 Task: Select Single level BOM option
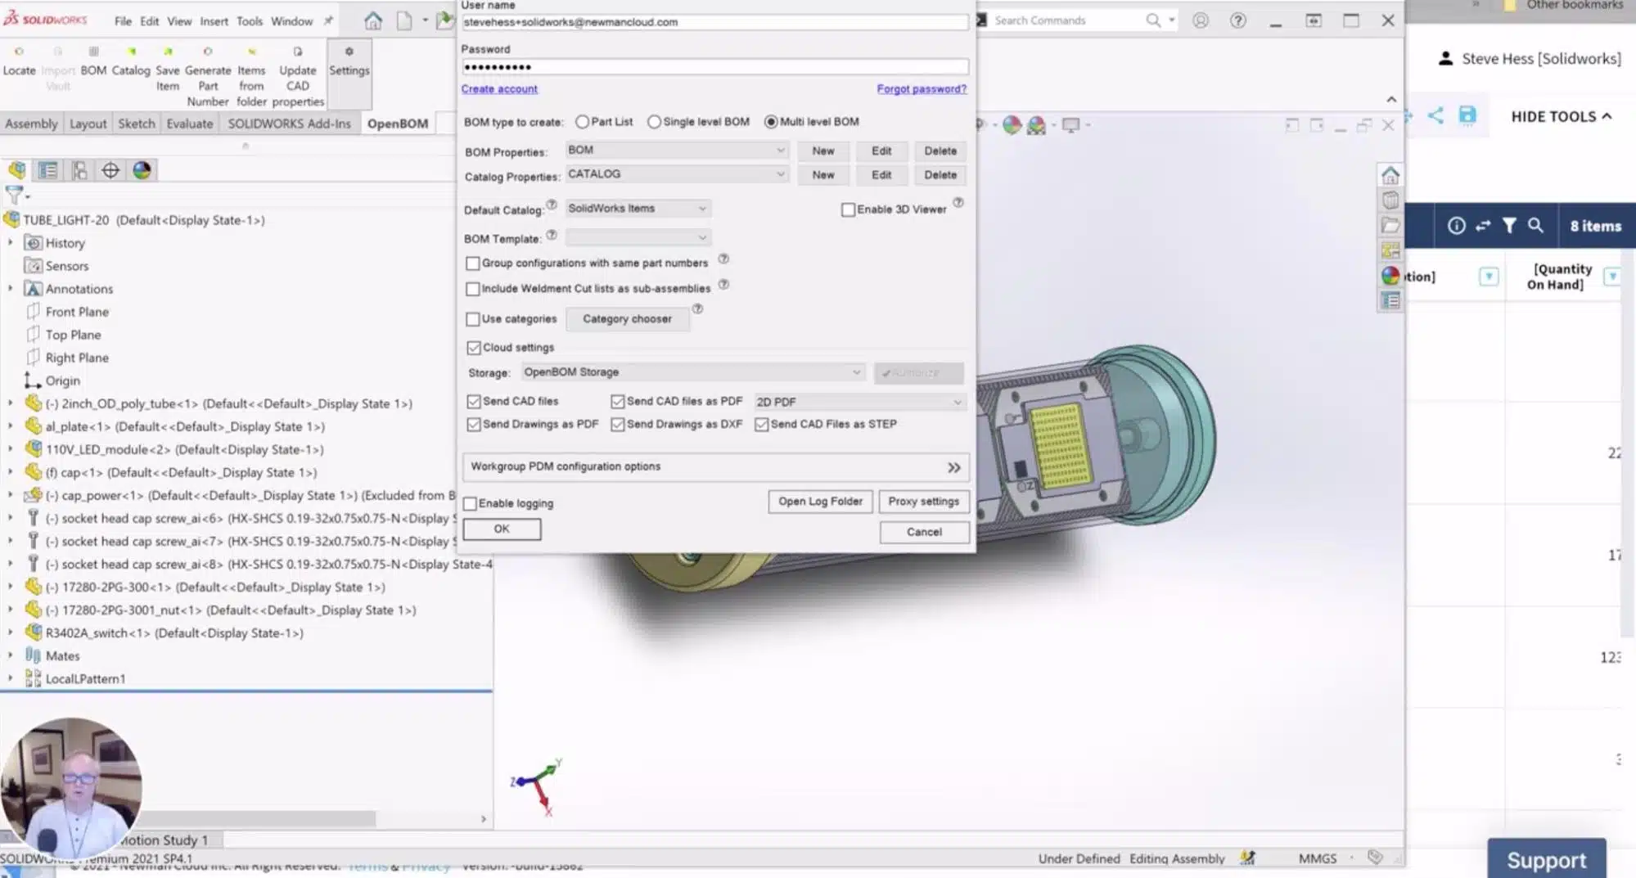pos(654,122)
